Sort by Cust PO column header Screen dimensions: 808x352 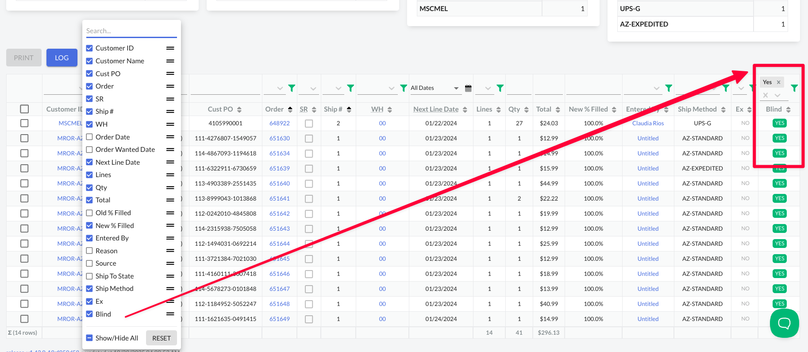220,109
